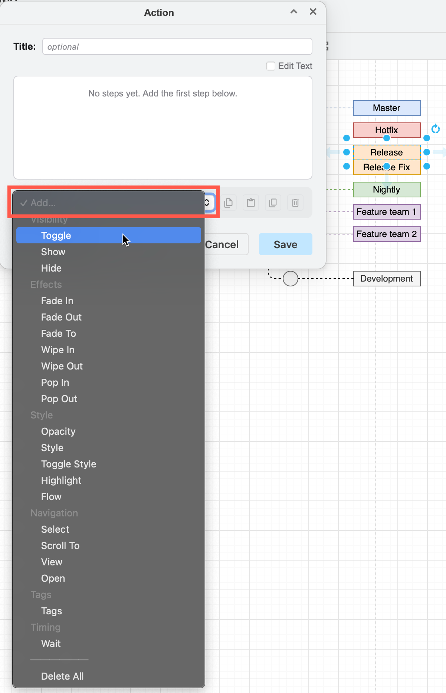
Task: Choose Open navigation action
Action: click(x=108, y=578)
